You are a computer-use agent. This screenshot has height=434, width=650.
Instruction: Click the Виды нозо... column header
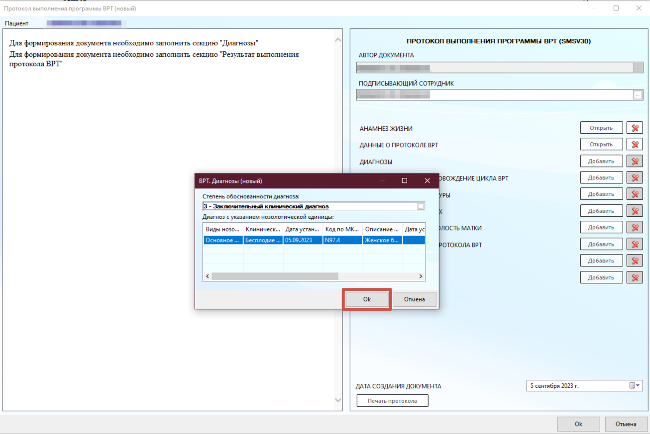(223, 229)
